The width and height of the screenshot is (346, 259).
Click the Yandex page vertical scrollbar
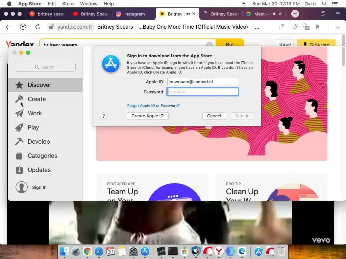[343, 40]
